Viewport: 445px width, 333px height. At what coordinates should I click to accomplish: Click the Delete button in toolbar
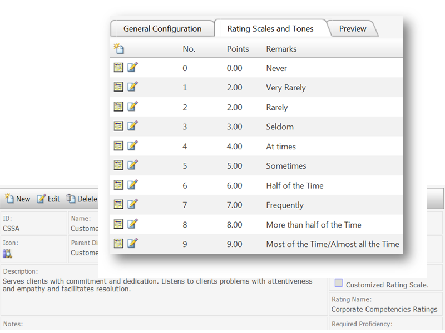82,199
